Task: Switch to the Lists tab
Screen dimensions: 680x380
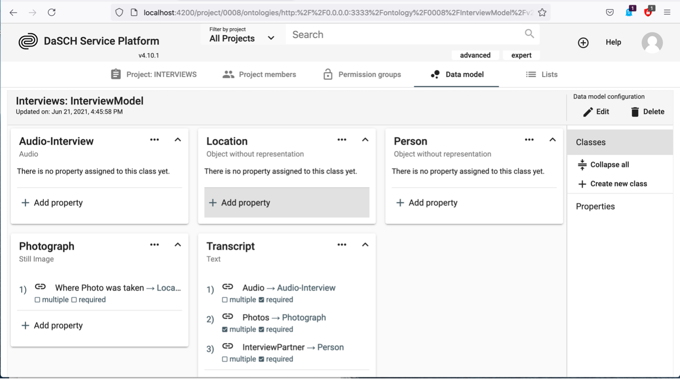Action: tap(542, 74)
